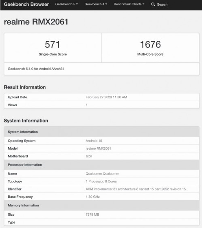Click the ARM implementer identifier value
Image resolution: width=202 pixels, height=228 pixels.
pyautogui.click(x=136, y=189)
